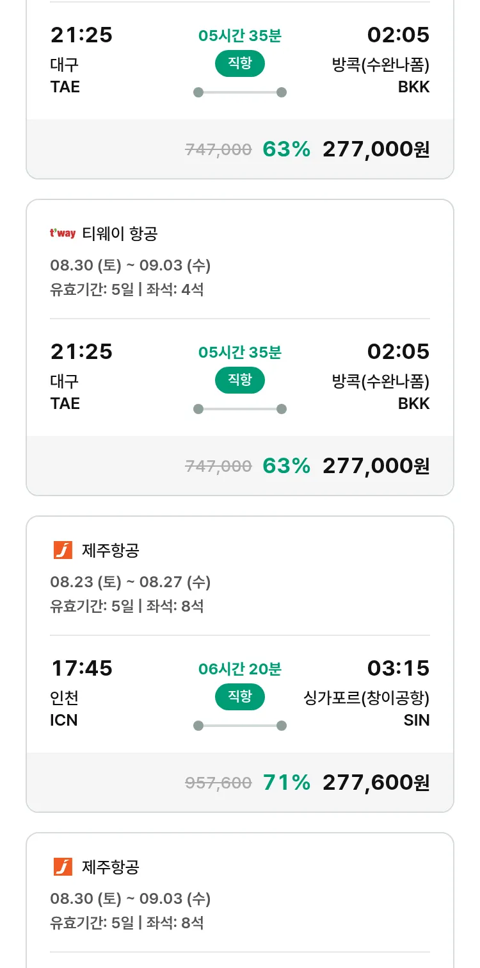The width and height of the screenshot is (480, 968).
Task: Tap the 직항 badge on the Singapore flight
Action: (239, 696)
